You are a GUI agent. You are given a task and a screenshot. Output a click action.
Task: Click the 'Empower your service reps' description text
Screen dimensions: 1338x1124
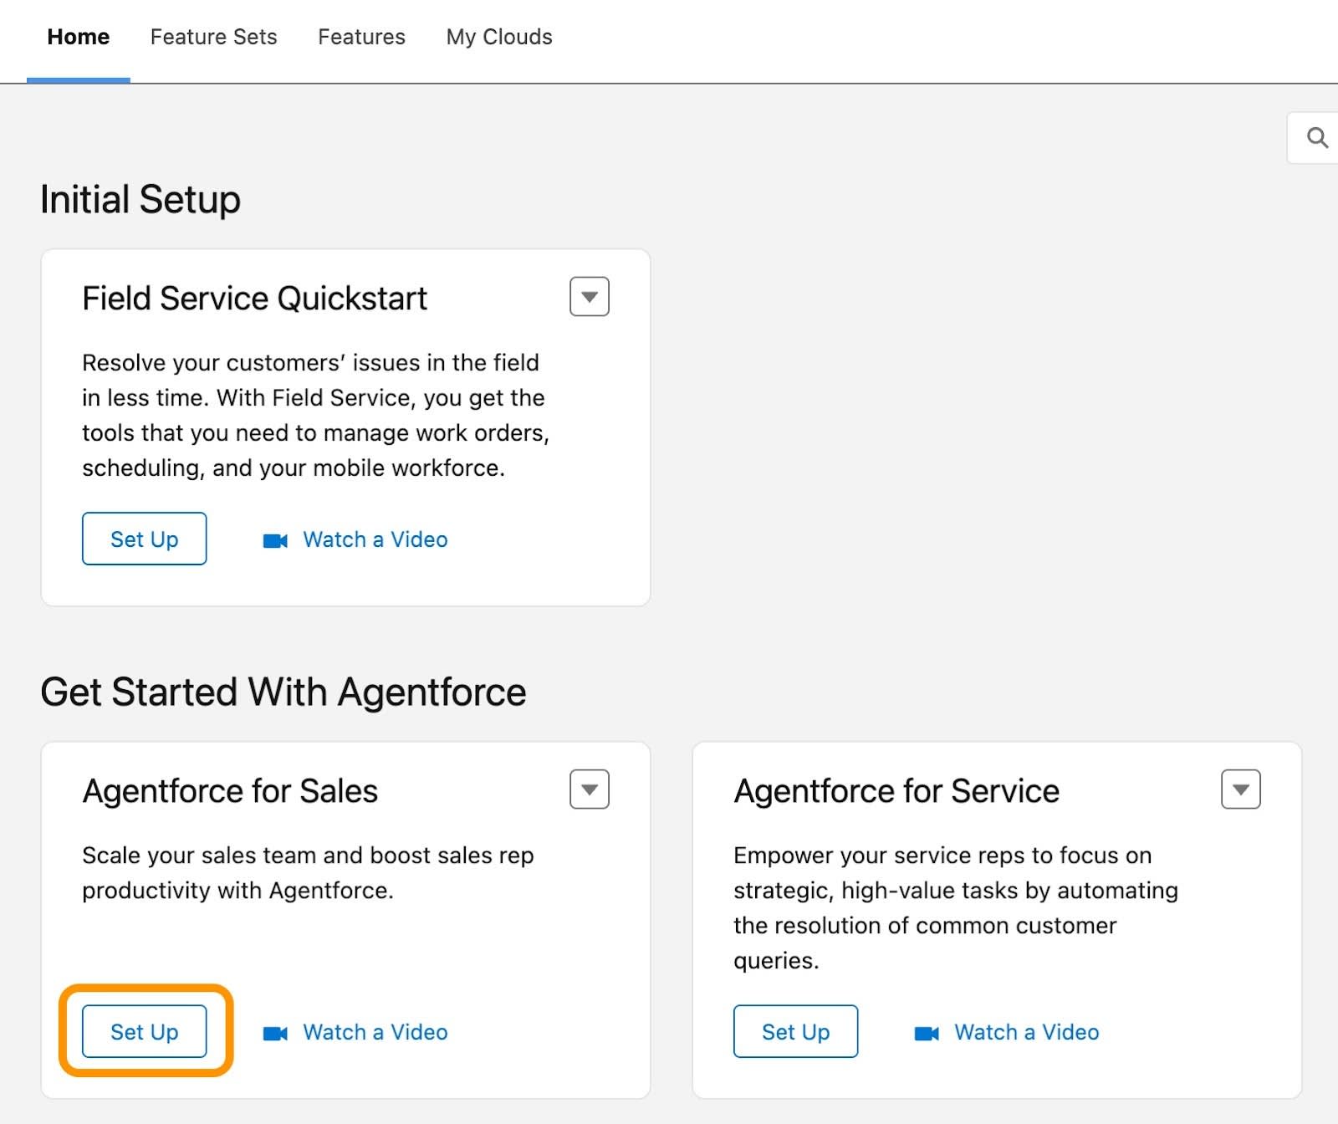click(x=956, y=908)
